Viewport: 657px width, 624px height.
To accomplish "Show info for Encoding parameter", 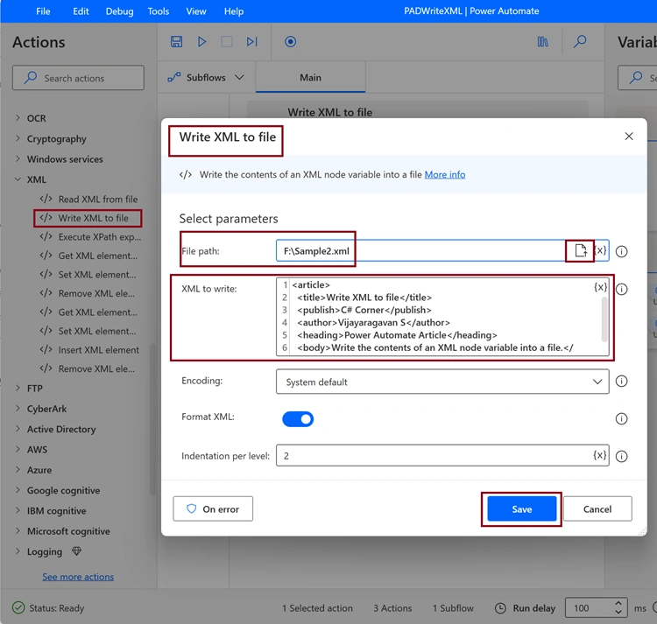I will [621, 381].
